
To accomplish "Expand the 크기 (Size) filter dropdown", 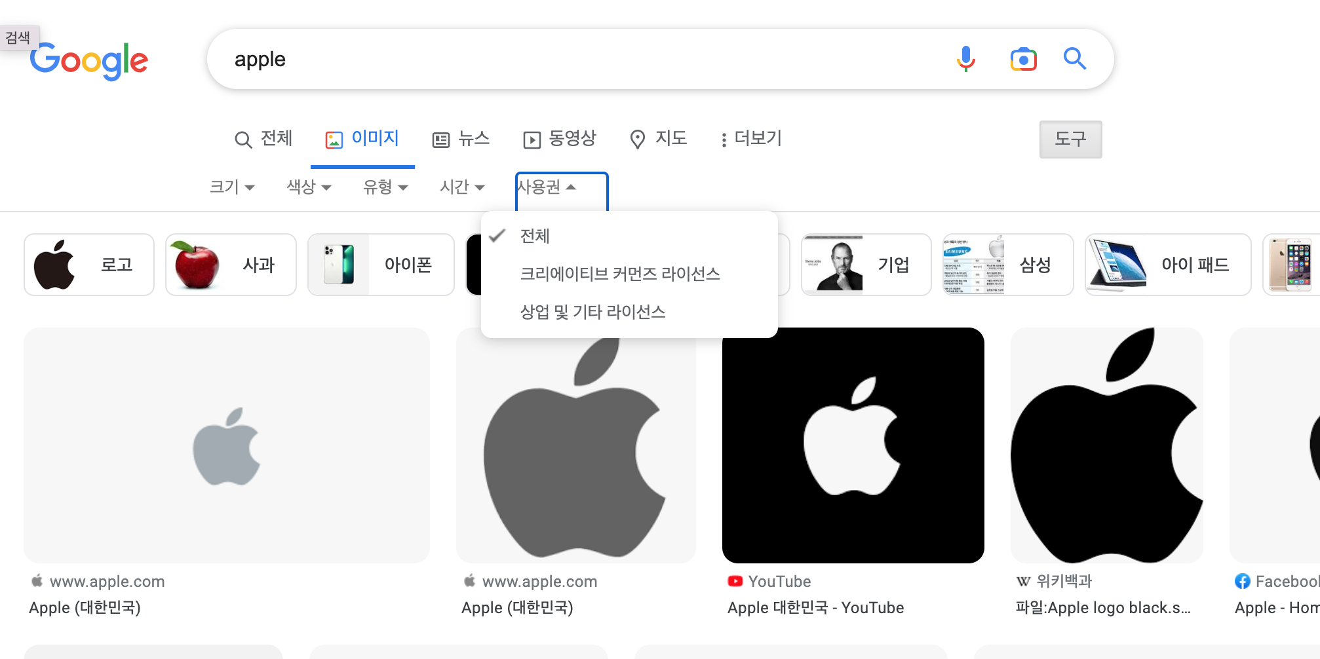I will tap(232, 187).
